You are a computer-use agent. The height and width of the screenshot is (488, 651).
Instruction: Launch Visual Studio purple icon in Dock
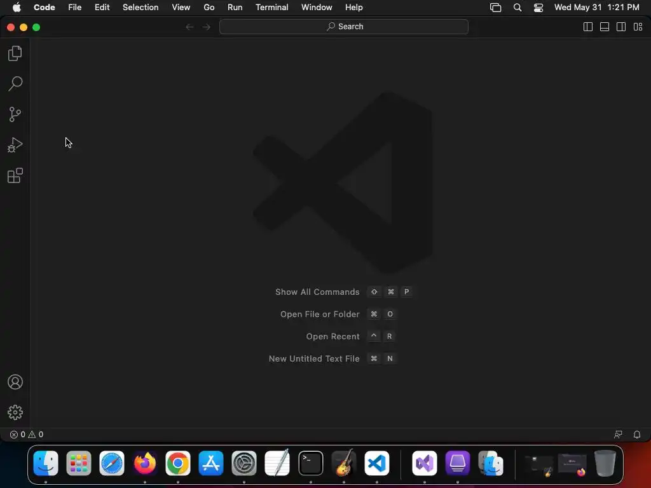coord(424,463)
